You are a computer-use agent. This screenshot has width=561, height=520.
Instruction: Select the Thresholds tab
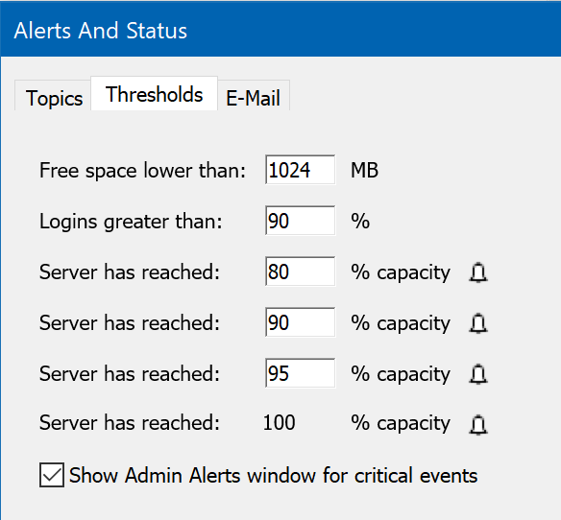155,93
